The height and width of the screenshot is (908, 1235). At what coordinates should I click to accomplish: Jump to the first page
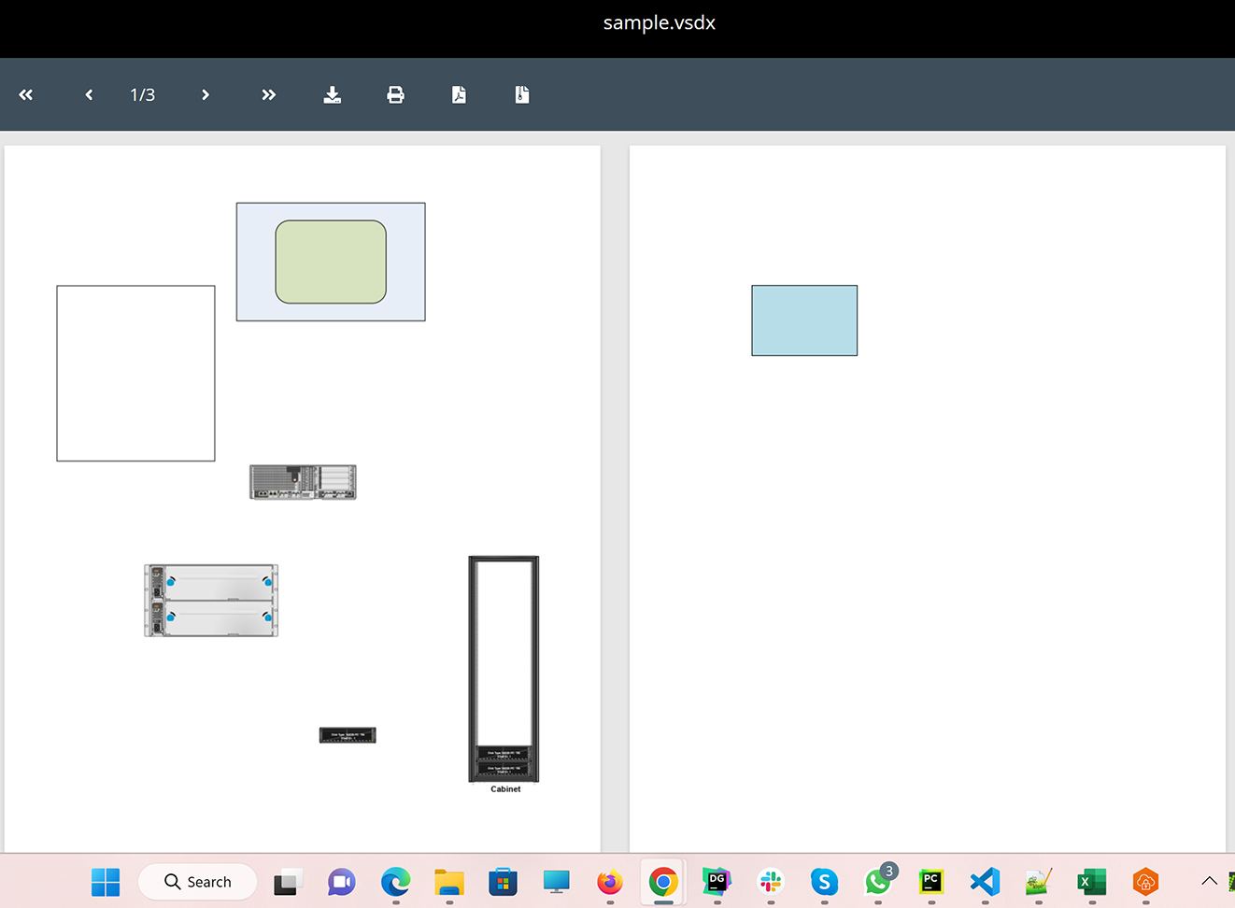tap(25, 94)
